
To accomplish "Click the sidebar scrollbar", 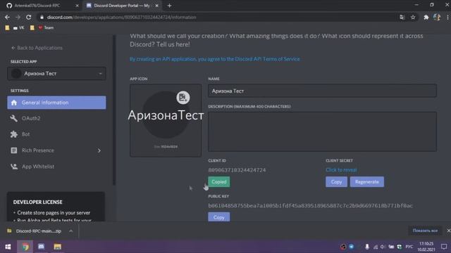I will point(114,110).
